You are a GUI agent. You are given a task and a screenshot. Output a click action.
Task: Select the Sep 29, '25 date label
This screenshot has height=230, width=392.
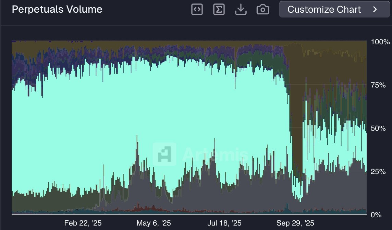point(295,223)
